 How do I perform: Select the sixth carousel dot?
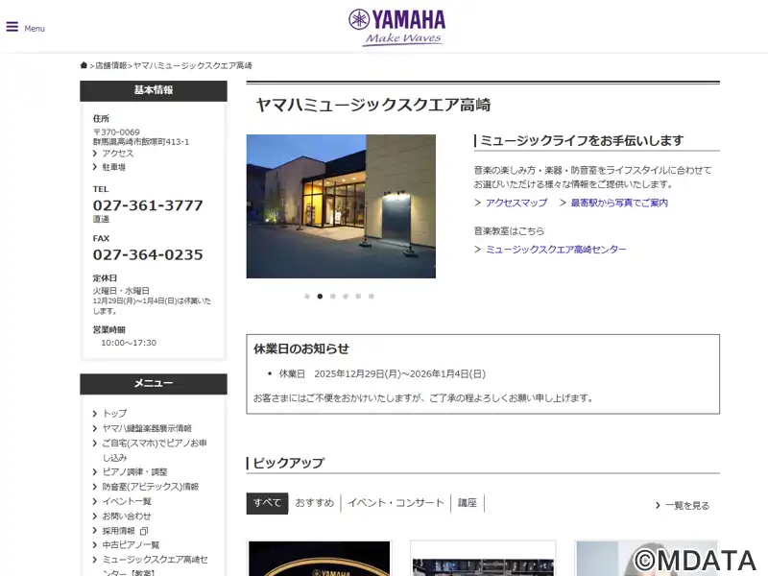[371, 297]
